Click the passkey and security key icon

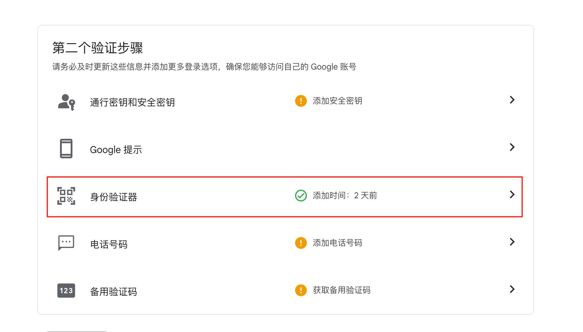(x=67, y=102)
